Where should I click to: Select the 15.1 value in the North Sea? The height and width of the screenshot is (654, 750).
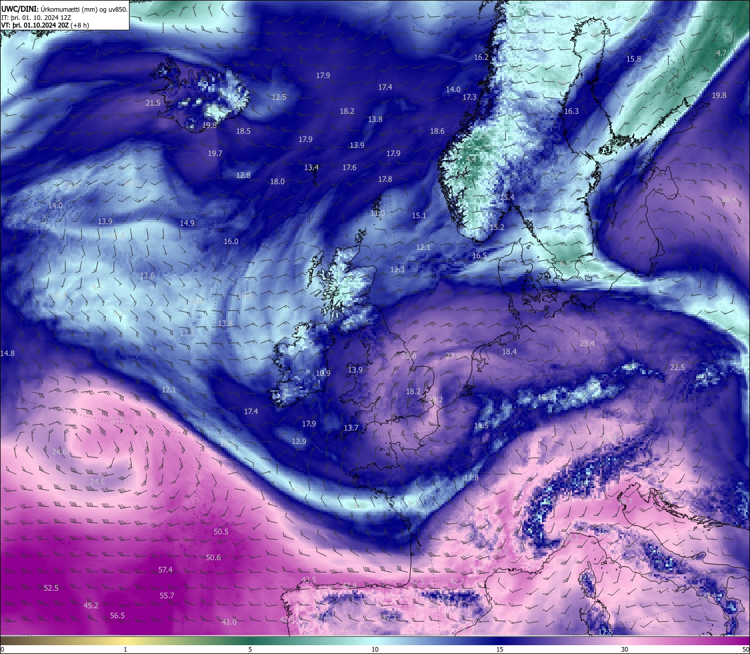419,216
